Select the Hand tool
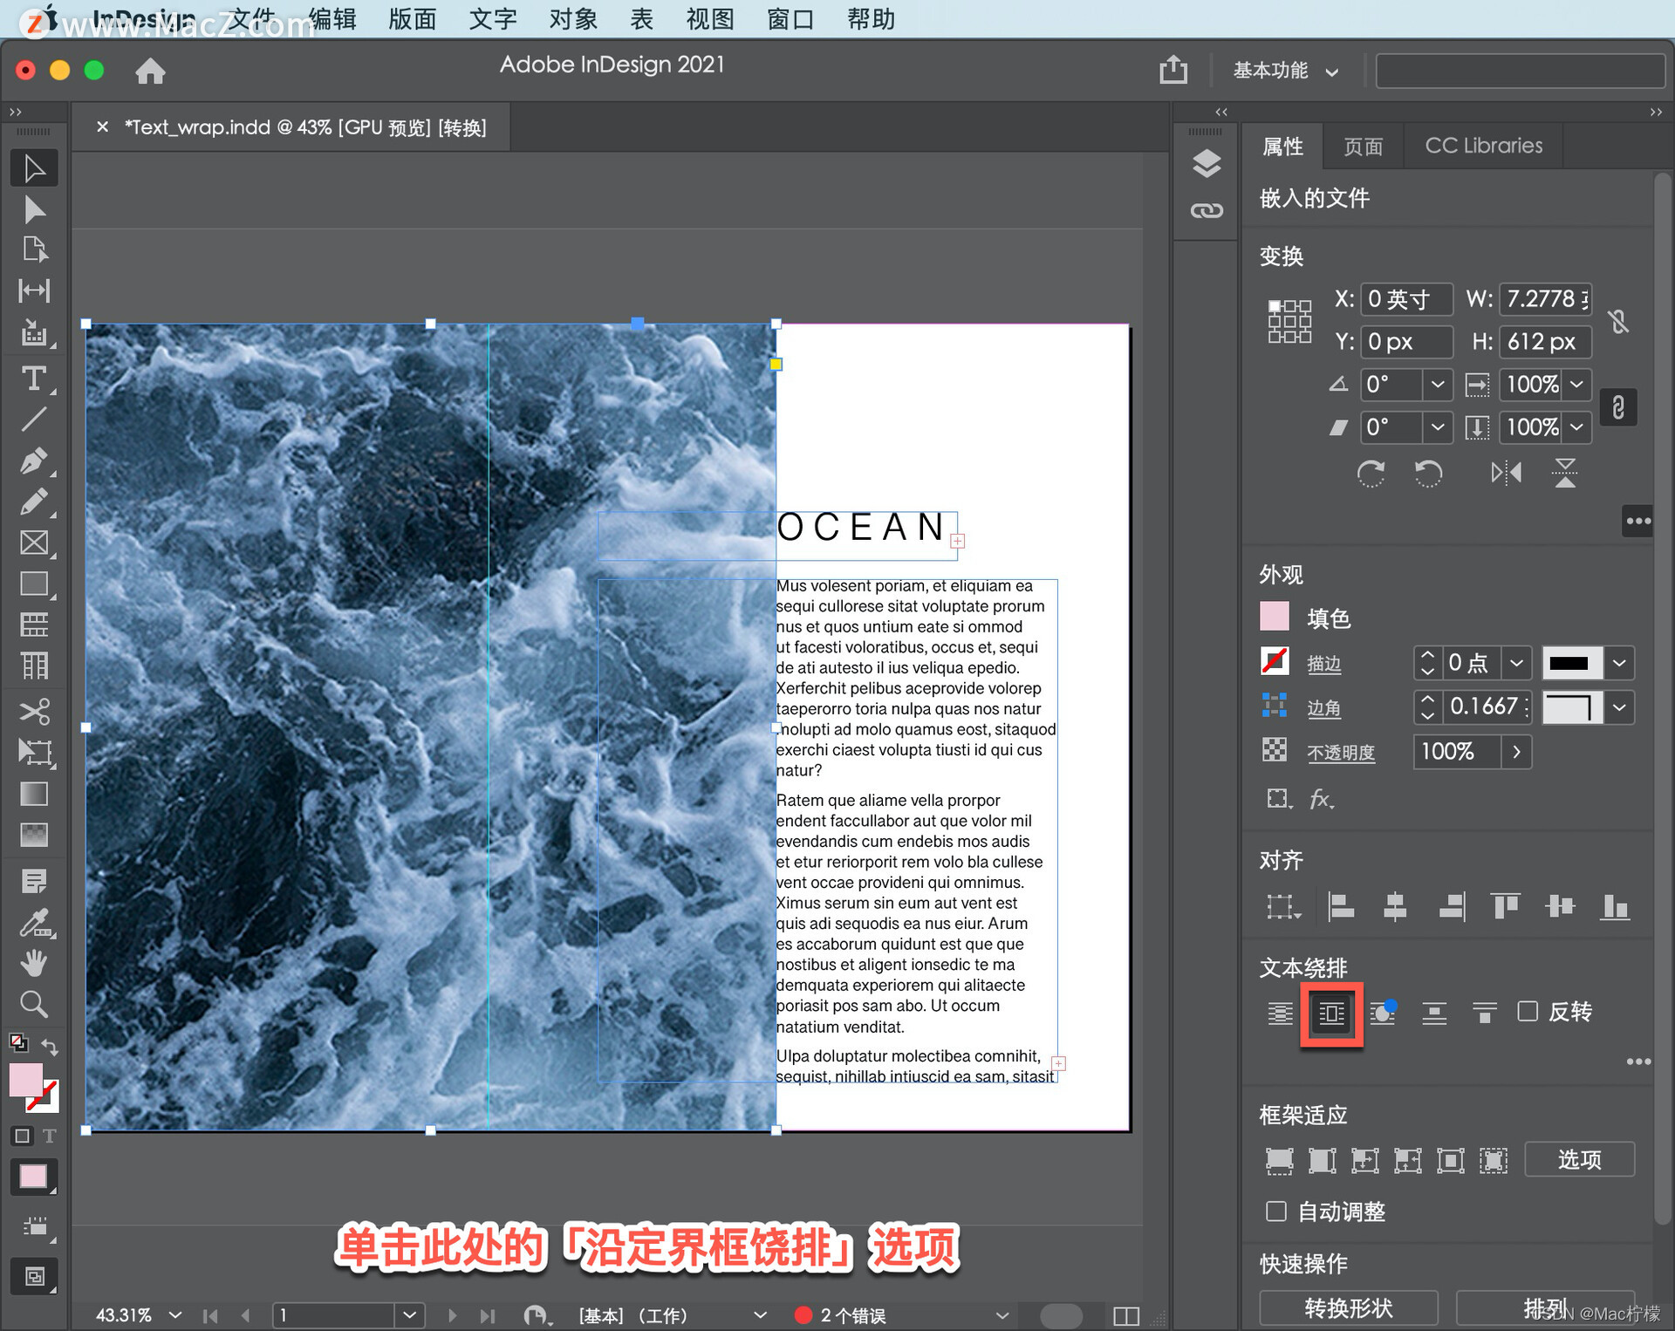Image resolution: width=1675 pixels, height=1331 pixels. point(34,963)
